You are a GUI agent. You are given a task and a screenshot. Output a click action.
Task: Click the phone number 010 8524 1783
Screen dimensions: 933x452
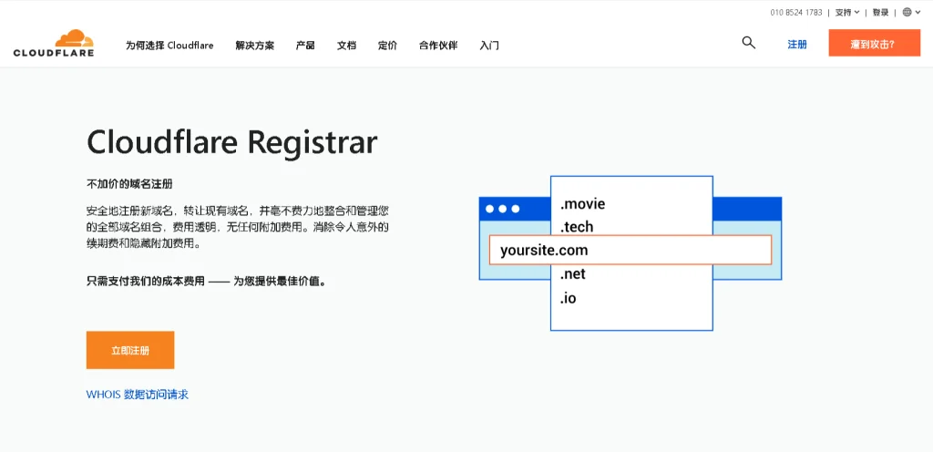[796, 13]
